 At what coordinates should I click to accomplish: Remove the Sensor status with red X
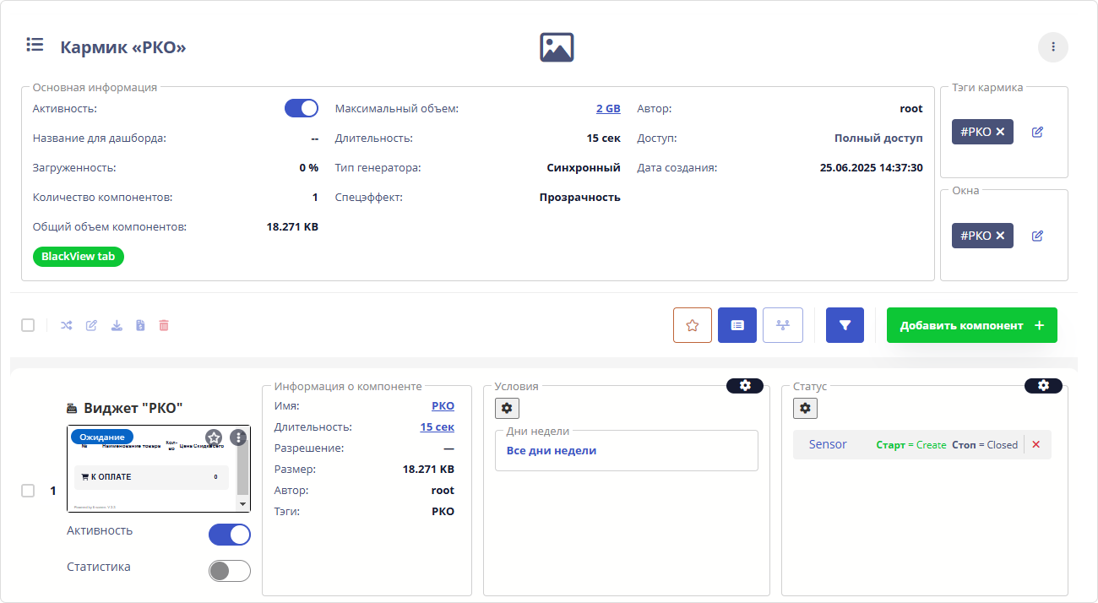pos(1036,444)
